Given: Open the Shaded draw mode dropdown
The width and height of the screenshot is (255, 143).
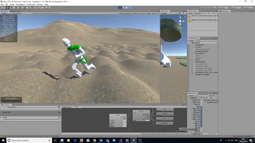Looking at the screenshot, I should point(169,13).
